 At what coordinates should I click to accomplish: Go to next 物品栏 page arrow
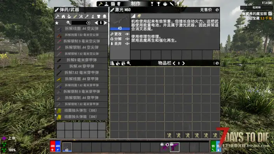tap(183, 63)
